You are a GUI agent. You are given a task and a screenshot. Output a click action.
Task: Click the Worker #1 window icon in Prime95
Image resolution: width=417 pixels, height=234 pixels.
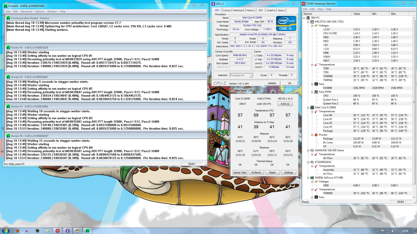(x=8, y=48)
